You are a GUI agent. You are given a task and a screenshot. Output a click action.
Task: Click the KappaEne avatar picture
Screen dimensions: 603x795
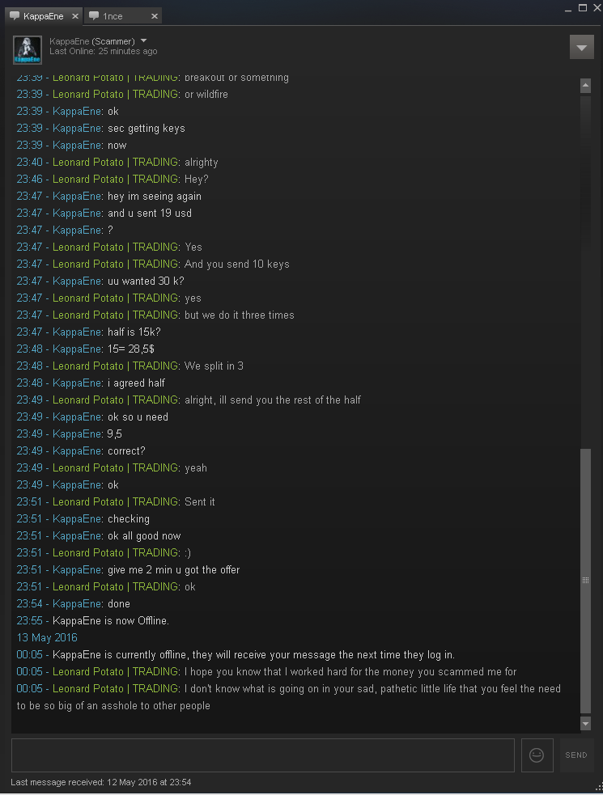tap(28, 49)
